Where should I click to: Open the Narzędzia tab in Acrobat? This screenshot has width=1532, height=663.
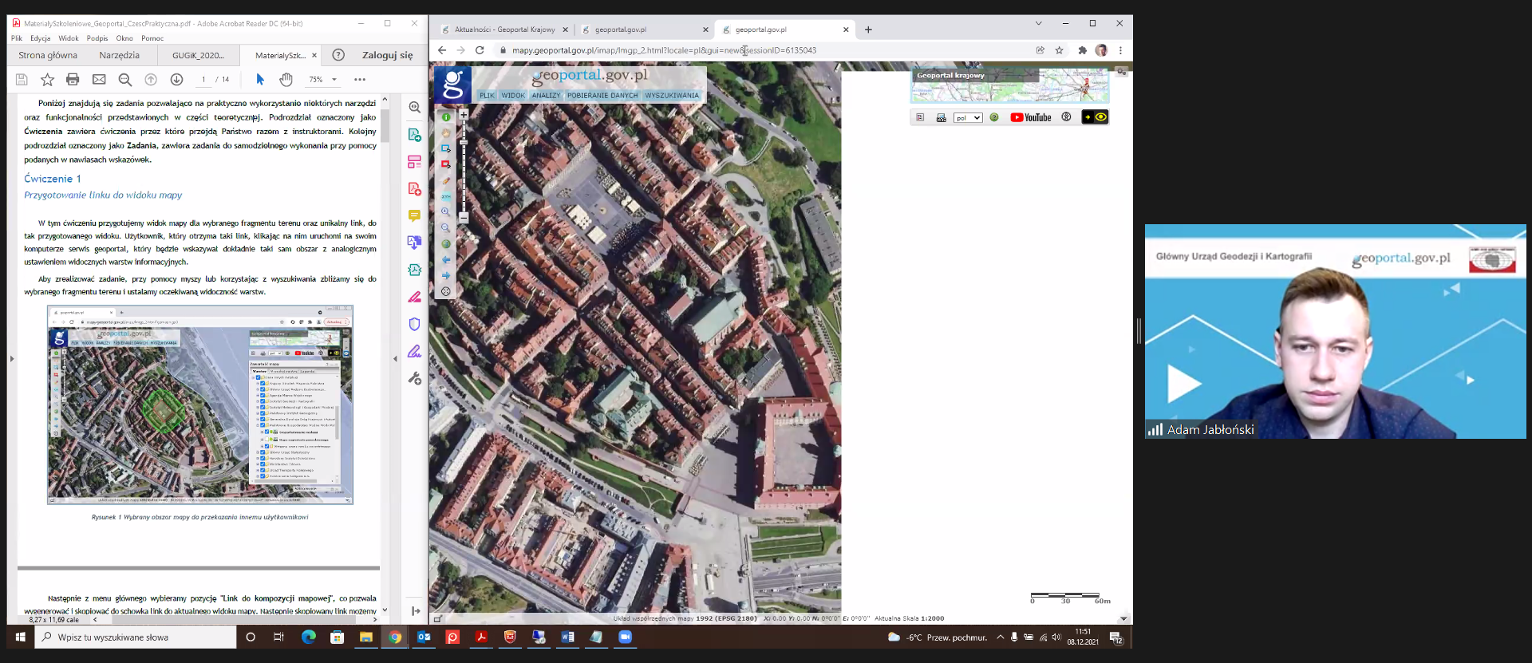(x=120, y=55)
